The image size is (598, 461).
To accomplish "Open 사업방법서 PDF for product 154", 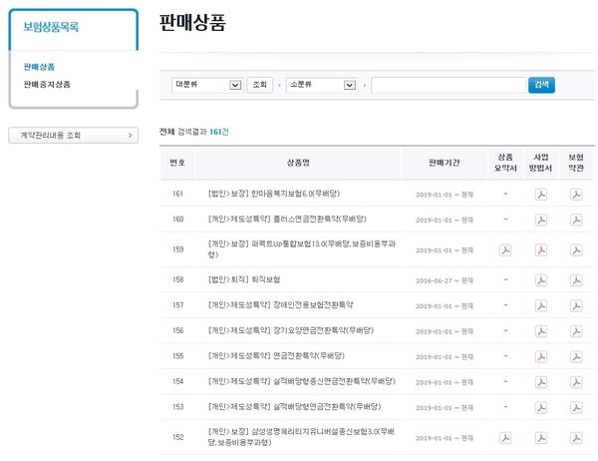I will click(x=541, y=382).
